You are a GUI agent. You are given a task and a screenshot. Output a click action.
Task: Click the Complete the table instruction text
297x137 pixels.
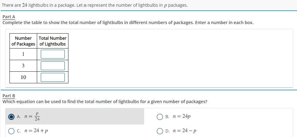(128, 23)
